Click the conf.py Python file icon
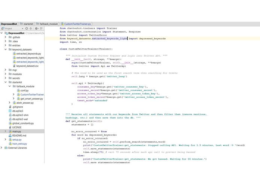Image resolution: width=260 pixels, height=185 pixels. pos(18,90)
